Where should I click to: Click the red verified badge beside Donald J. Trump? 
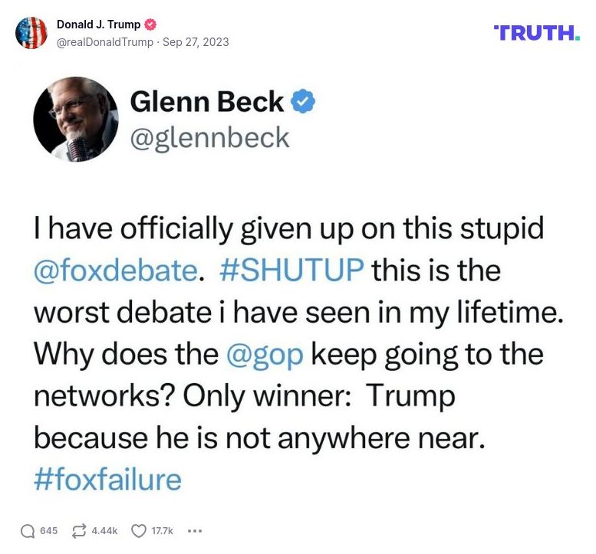151,25
